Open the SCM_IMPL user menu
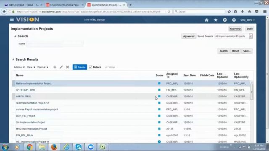The height and width of the screenshot is (151, 269). pyautogui.click(x=248, y=20)
